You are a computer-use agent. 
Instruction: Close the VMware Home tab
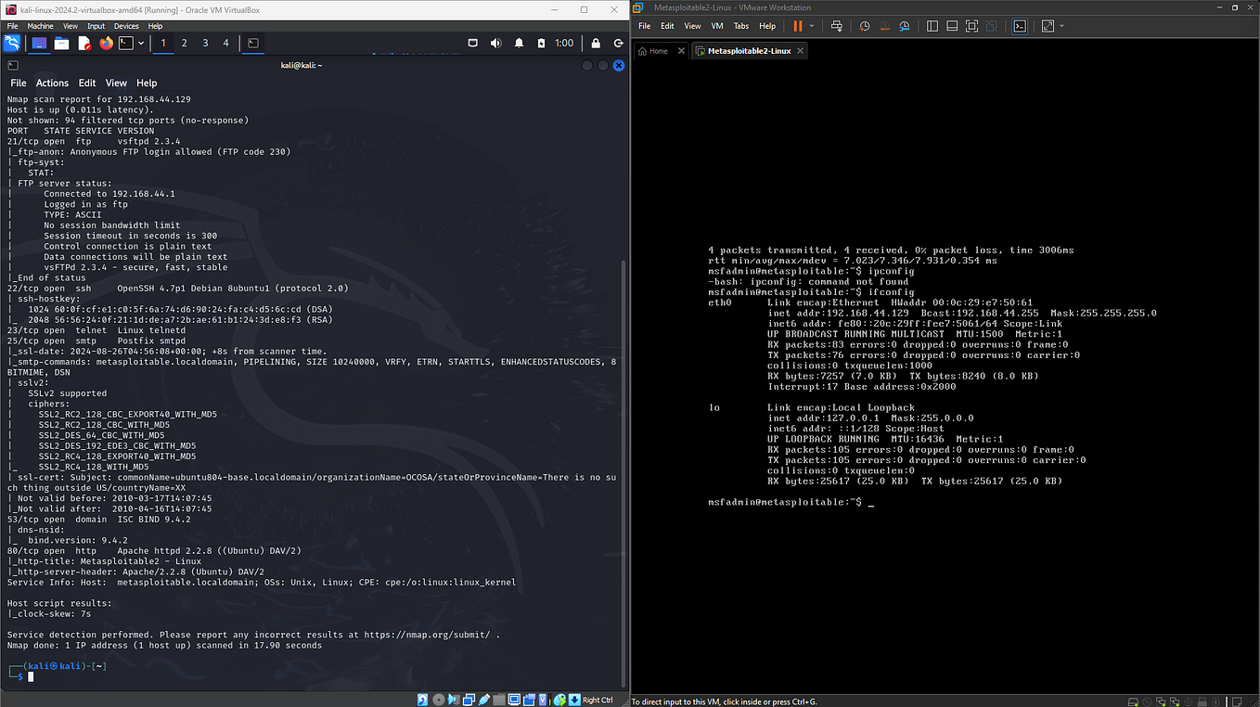click(x=682, y=51)
